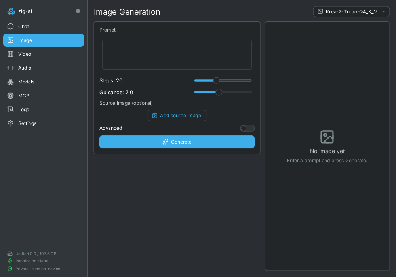Click the 'Prompt' label

107,30
